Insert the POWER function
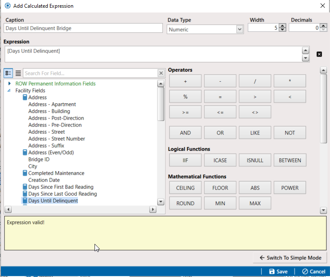Image resolution: width=330 pixels, height=277 pixels. click(x=290, y=188)
